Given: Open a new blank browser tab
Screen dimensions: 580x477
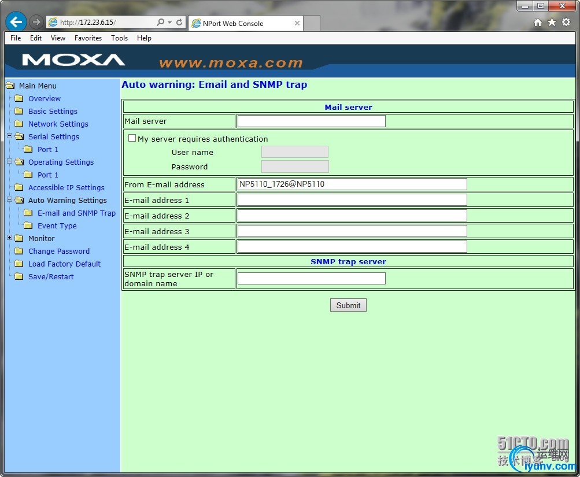Looking at the screenshot, I should click(x=312, y=23).
